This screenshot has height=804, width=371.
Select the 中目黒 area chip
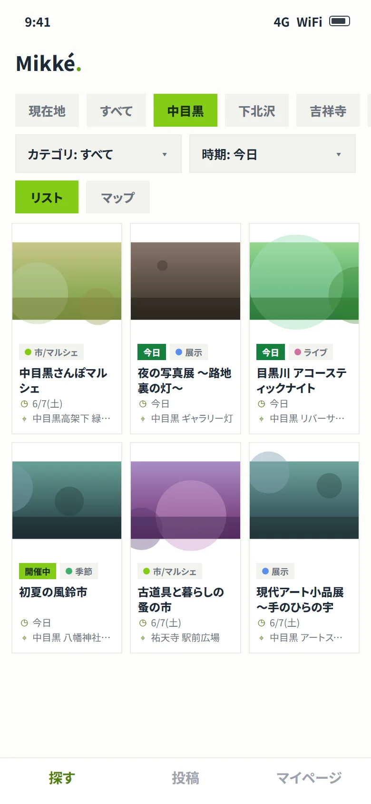pos(185,111)
